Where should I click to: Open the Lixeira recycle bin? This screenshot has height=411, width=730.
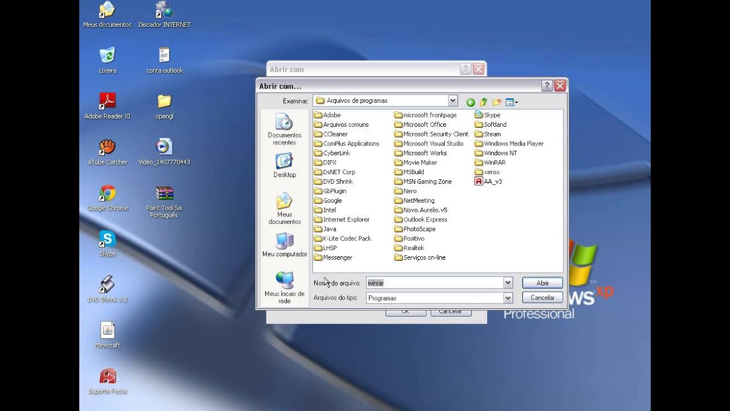(x=107, y=60)
